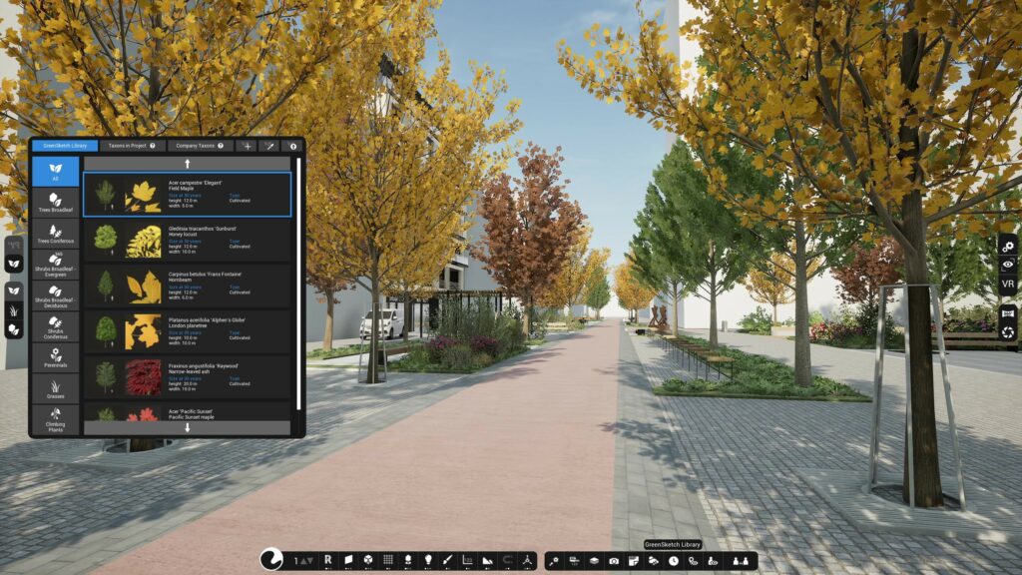This screenshot has width=1022, height=575.
Task: Click the undo curved arrow icon
Action: pyautogui.click(x=507, y=560)
